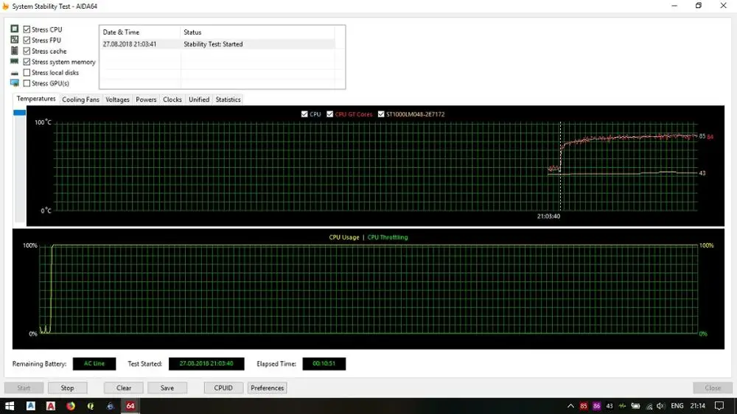The image size is (737, 414).
Task: Switch to the Cooling Fans tab
Action: click(80, 99)
